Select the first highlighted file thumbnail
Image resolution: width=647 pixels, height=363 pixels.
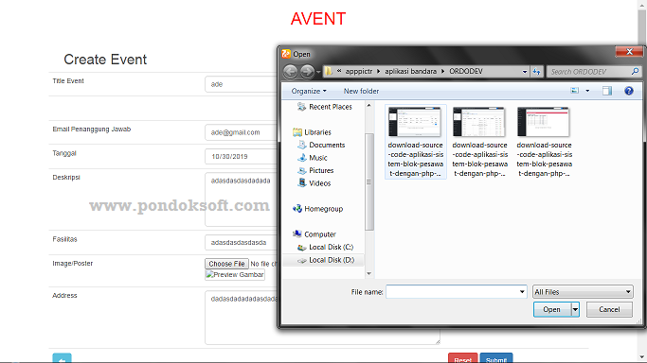416,142
